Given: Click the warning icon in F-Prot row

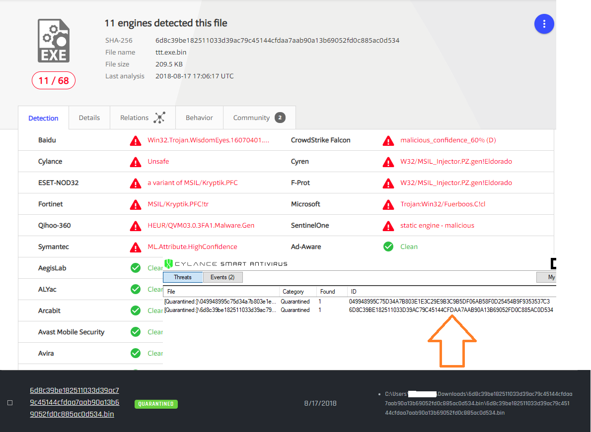Looking at the screenshot, I should (388, 184).
